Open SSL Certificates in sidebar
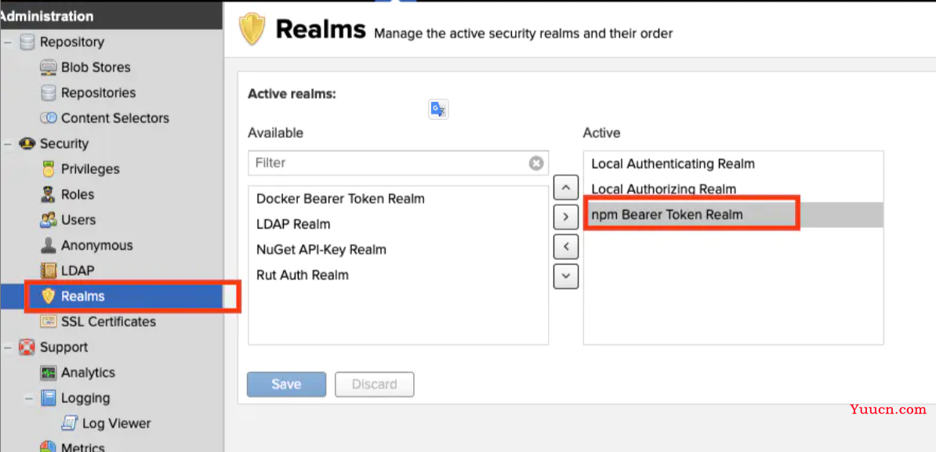 (109, 321)
